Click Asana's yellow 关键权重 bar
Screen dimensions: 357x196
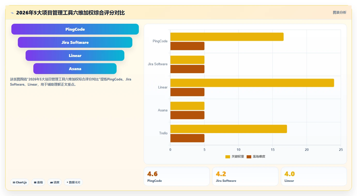tap(187, 106)
